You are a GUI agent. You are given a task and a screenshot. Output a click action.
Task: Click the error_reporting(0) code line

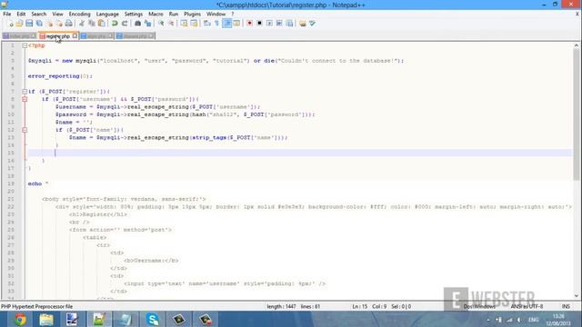point(60,76)
